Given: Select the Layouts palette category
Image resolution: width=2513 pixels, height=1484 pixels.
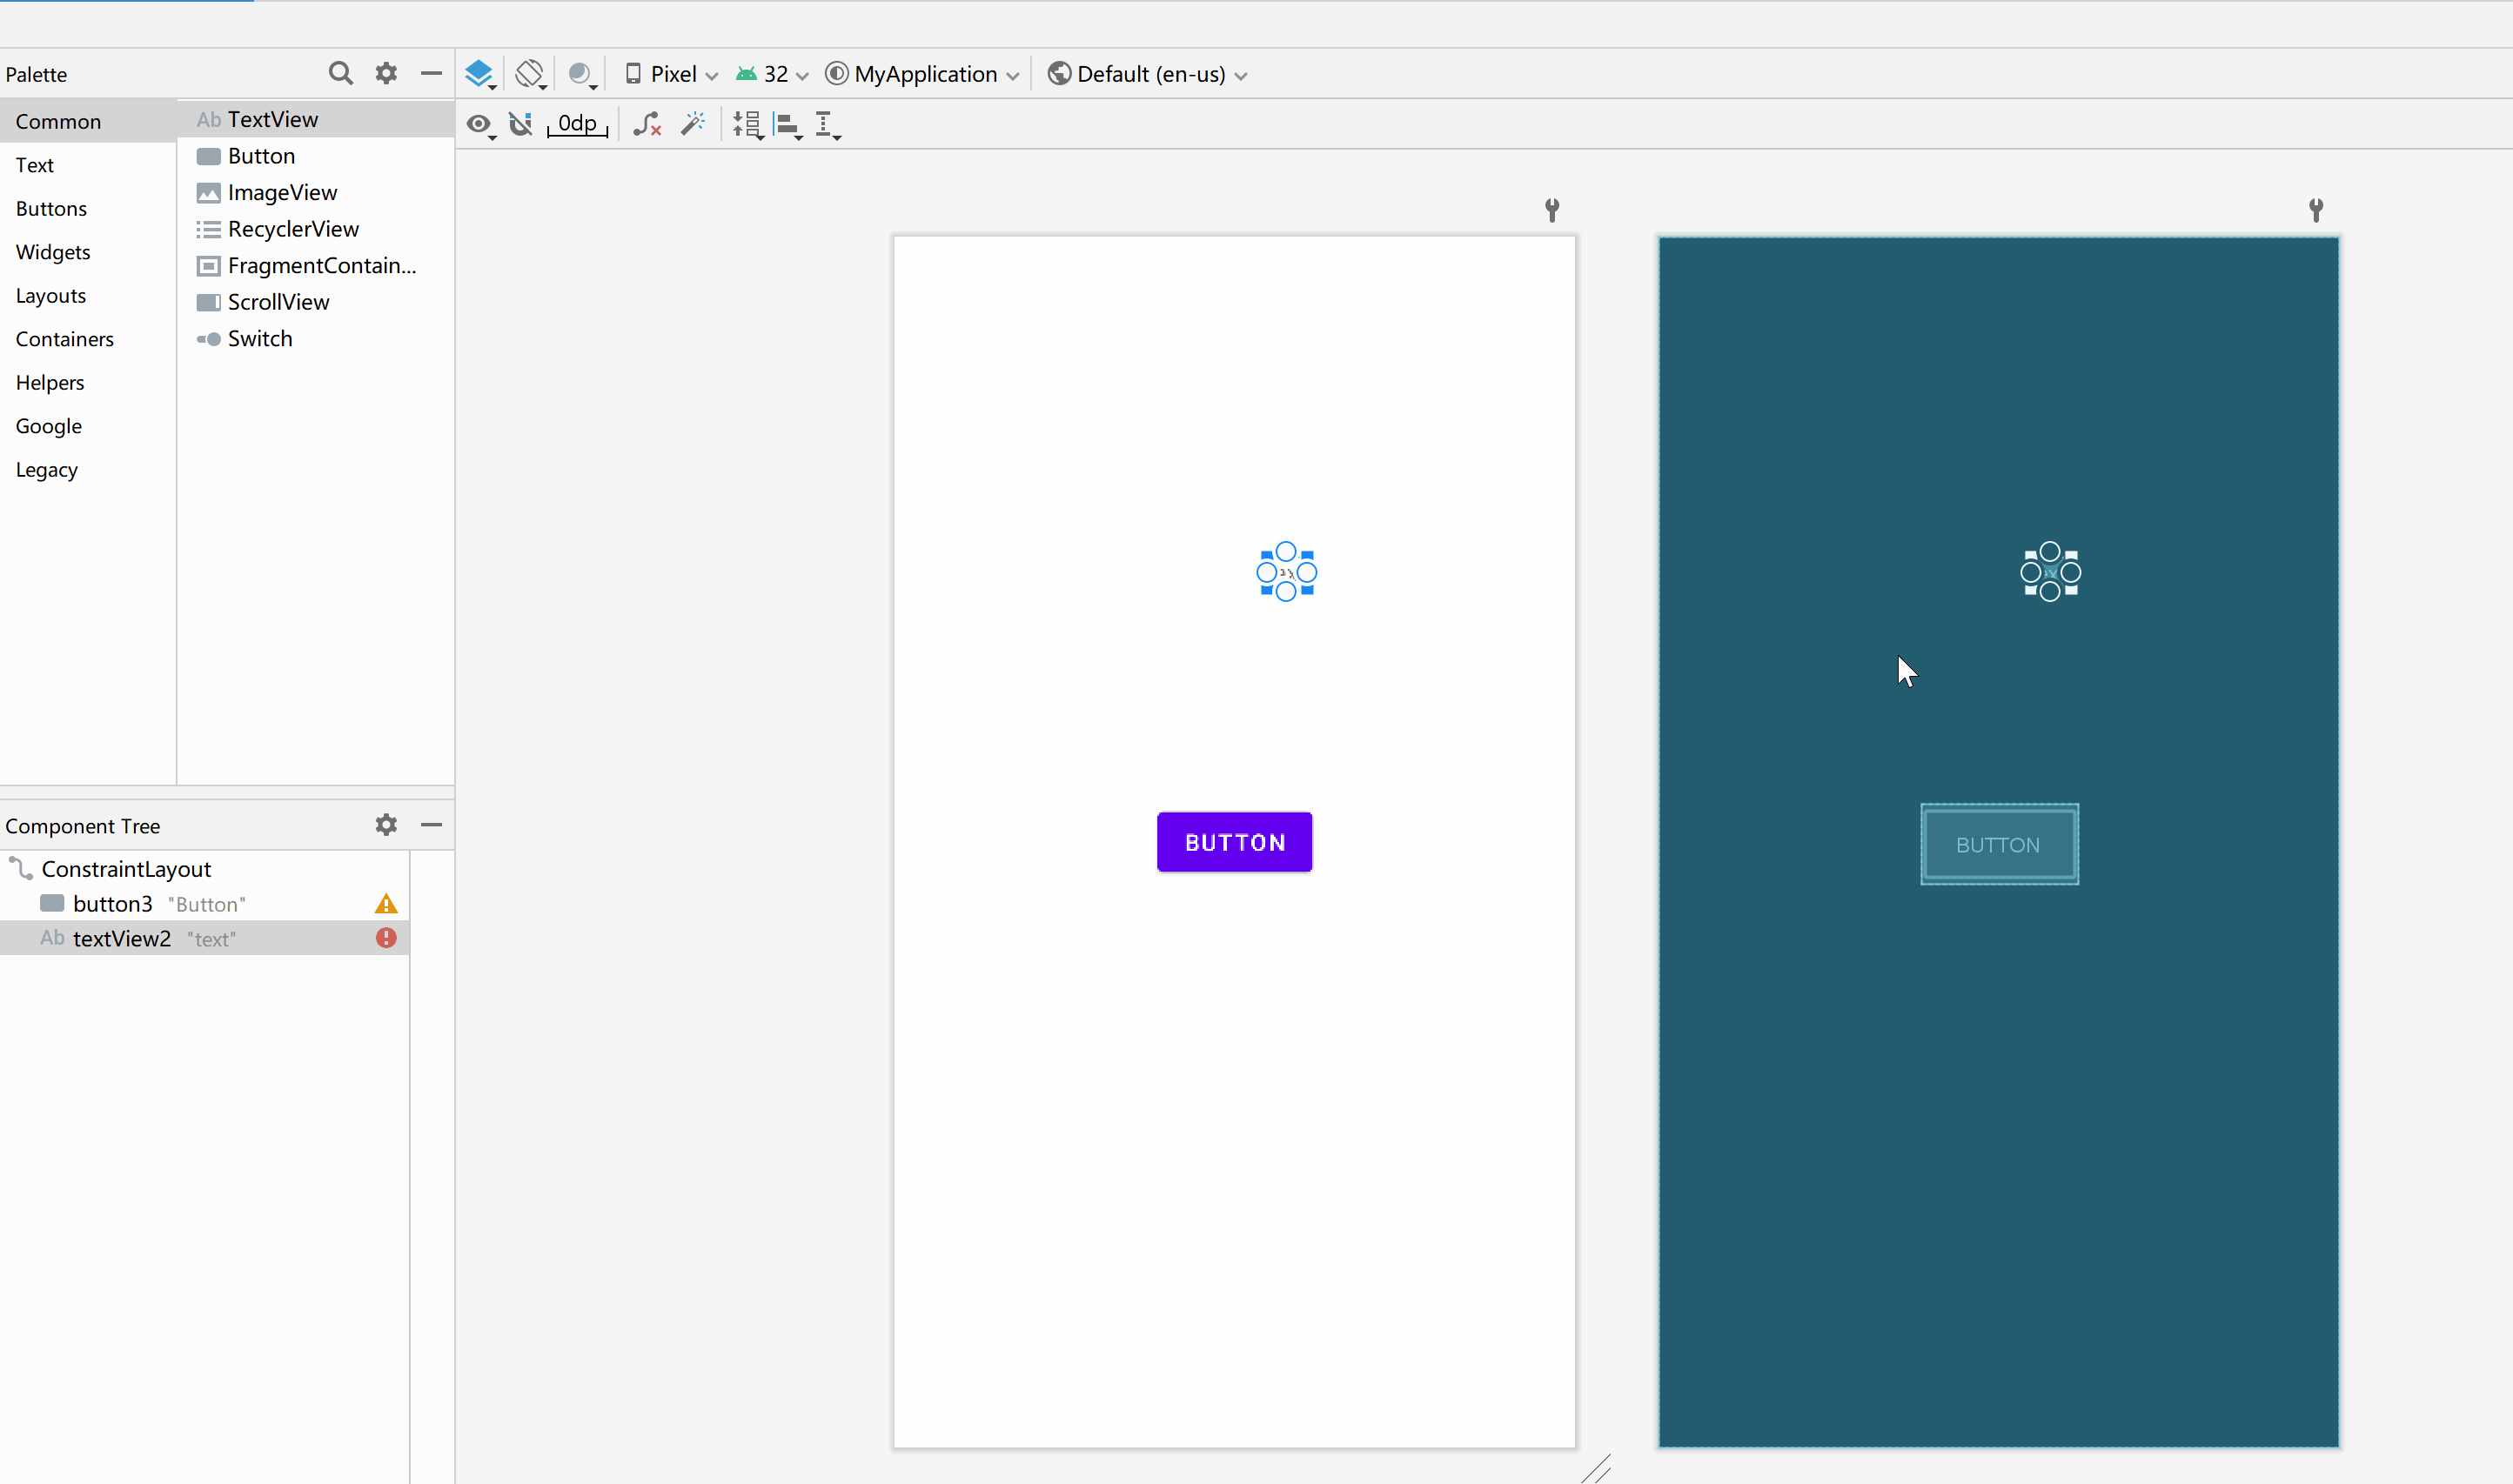Looking at the screenshot, I should click(x=48, y=293).
